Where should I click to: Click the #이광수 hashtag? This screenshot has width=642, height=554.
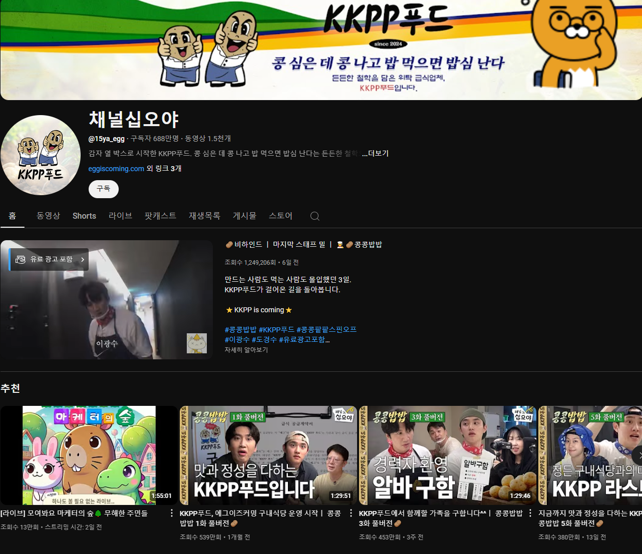pyautogui.click(x=237, y=340)
